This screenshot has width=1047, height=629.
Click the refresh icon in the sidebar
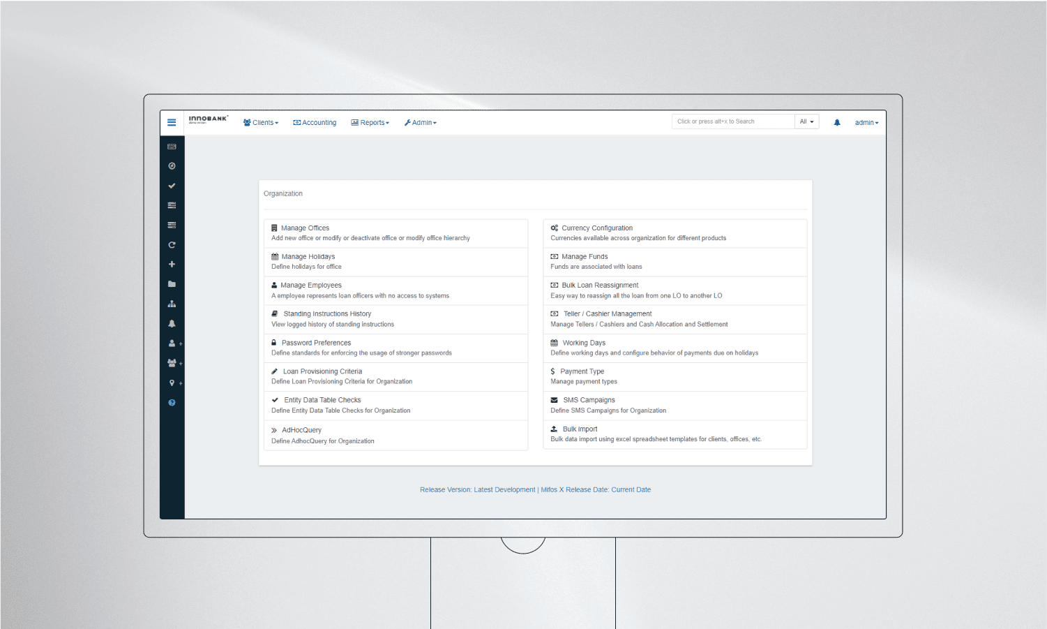[x=172, y=244]
